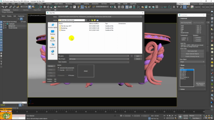Switch to the Object Paint ribbon tab

pos(37,10)
